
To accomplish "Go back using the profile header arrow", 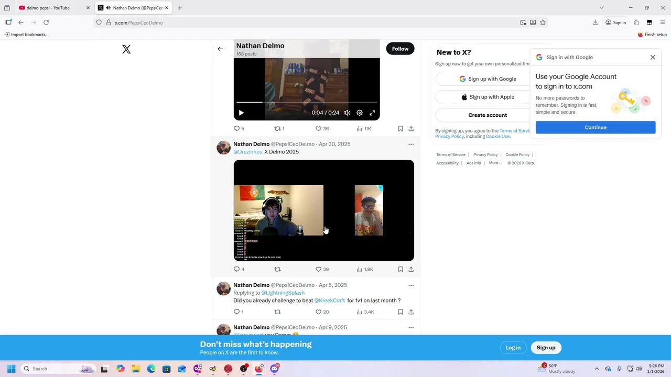I will coord(220,49).
